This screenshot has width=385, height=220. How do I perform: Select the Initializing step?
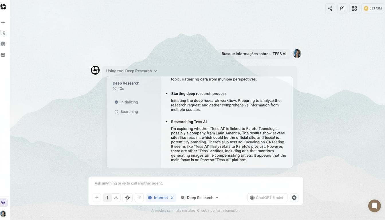(x=129, y=102)
